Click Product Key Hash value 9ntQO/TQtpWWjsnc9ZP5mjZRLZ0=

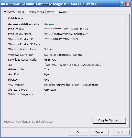(x=66, y=34)
